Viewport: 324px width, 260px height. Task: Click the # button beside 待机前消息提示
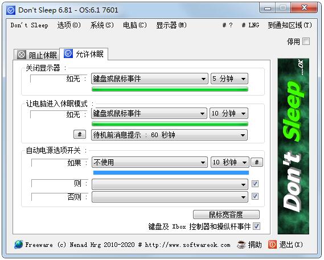[80, 135]
